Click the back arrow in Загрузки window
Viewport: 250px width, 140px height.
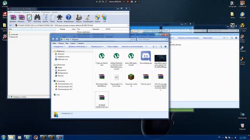53,39
